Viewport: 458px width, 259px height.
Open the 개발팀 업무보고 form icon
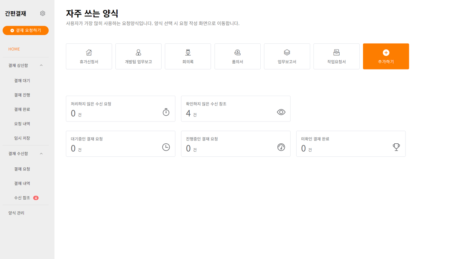pyautogui.click(x=138, y=53)
